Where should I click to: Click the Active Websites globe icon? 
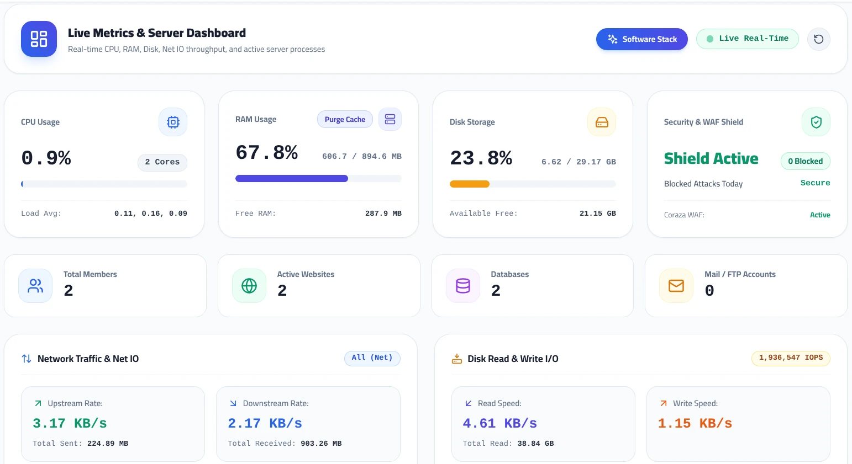click(x=249, y=286)
